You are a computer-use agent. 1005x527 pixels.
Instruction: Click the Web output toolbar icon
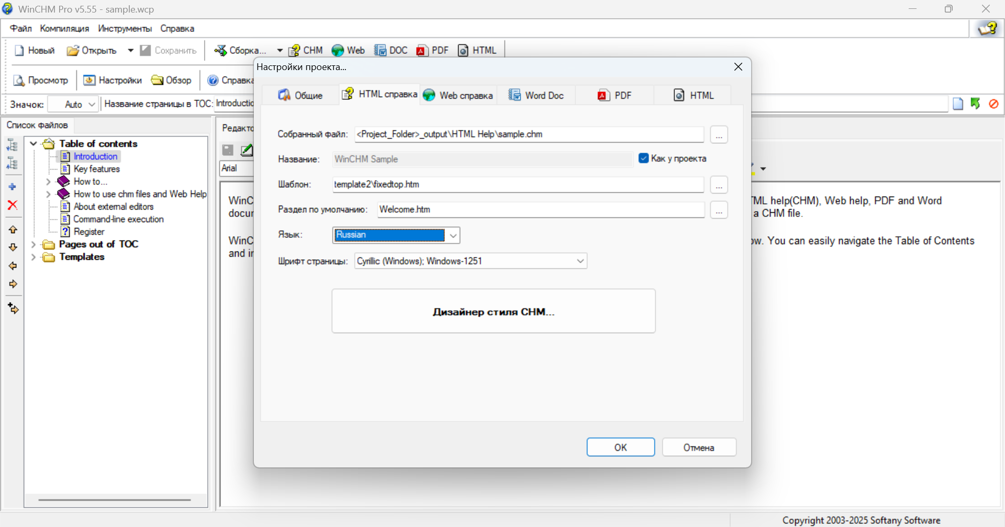[x=338, y=50]
